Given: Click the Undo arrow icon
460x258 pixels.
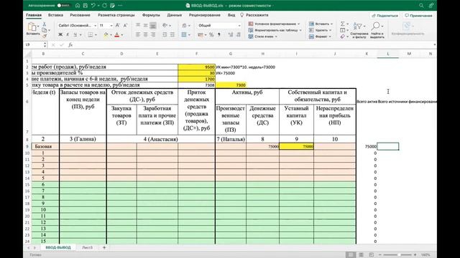Looking at the screenshot, I should coord(93,5).
